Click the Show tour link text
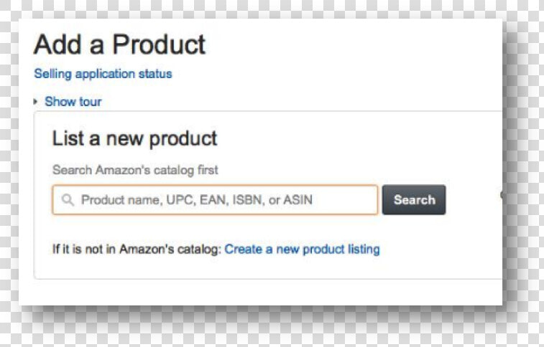 pyautogui.click(x=73, y=101)
